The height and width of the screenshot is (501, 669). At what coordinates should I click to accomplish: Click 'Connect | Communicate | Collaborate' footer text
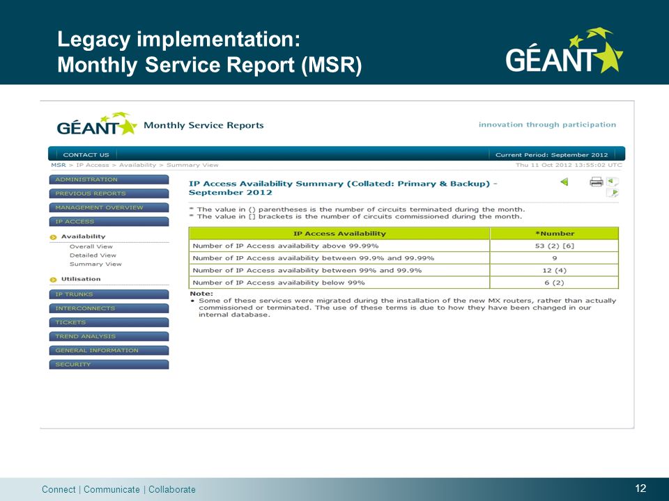point(118,489)
